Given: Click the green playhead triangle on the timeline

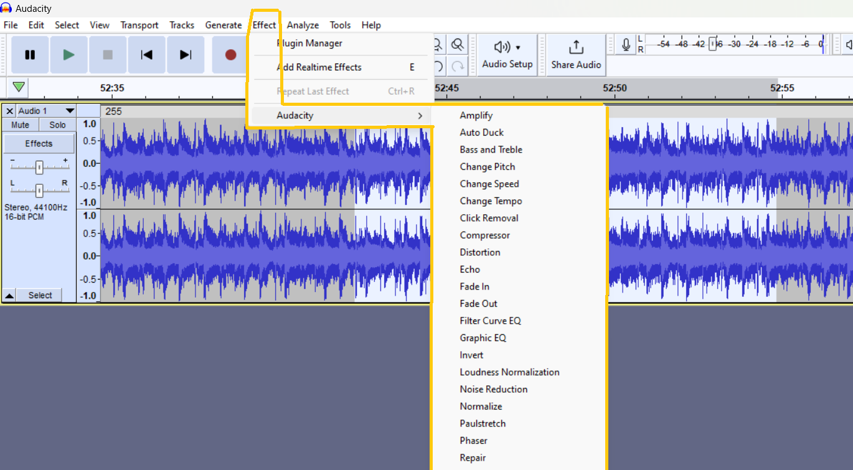Looking at the screenshot, I should coord(17,88).
